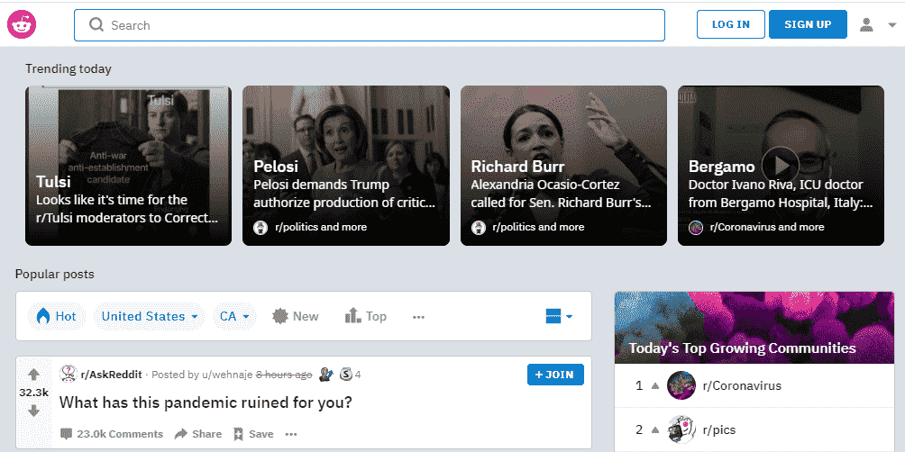Open the user profile icon menu
The image size is (905, 452).
[866, 25]
